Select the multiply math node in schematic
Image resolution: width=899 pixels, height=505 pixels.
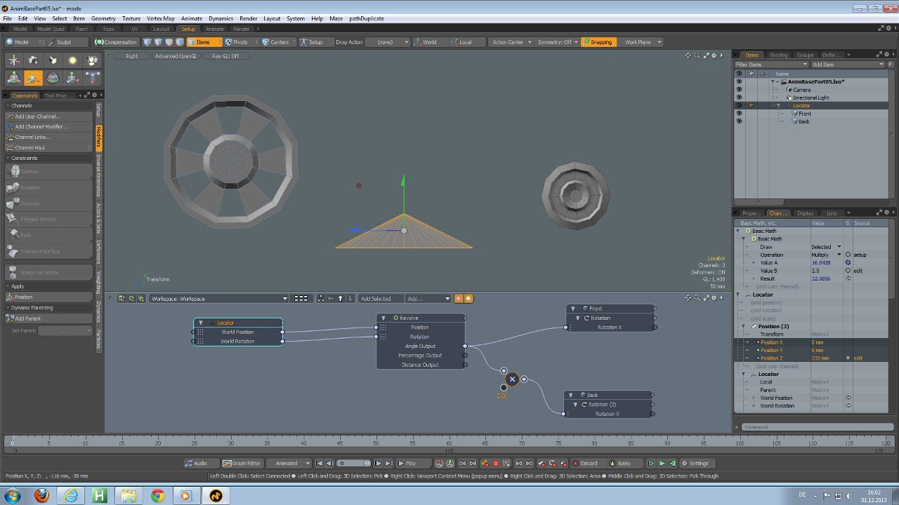(x=512, y=379)
